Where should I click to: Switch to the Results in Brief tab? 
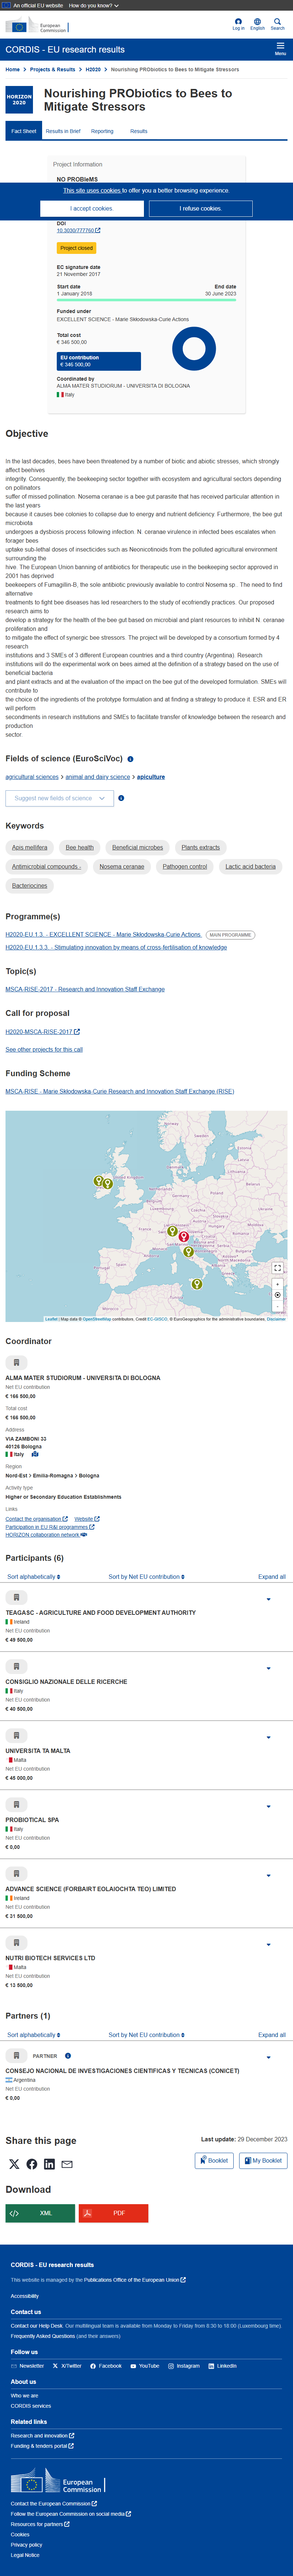coord(63,131)
